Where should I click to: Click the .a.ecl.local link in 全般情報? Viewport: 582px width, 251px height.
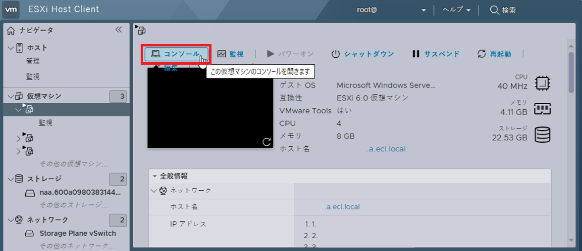tap(341, 207)
